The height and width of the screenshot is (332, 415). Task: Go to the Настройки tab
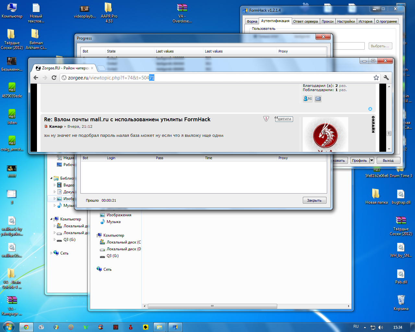[x=346, y=21]
